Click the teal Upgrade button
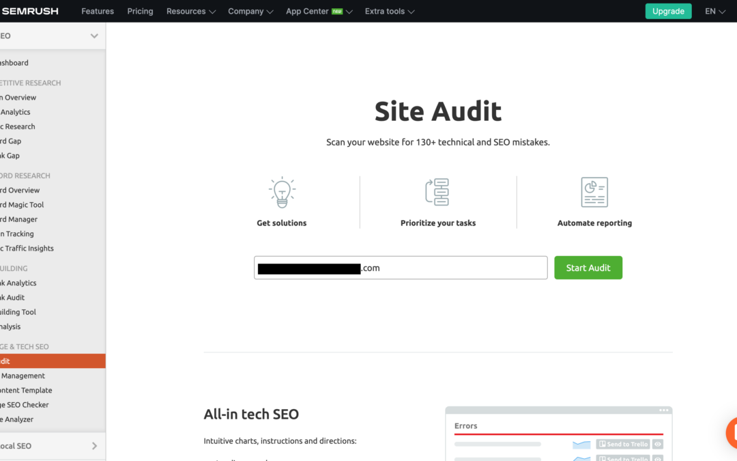737x461 pixels. point(668,11)
